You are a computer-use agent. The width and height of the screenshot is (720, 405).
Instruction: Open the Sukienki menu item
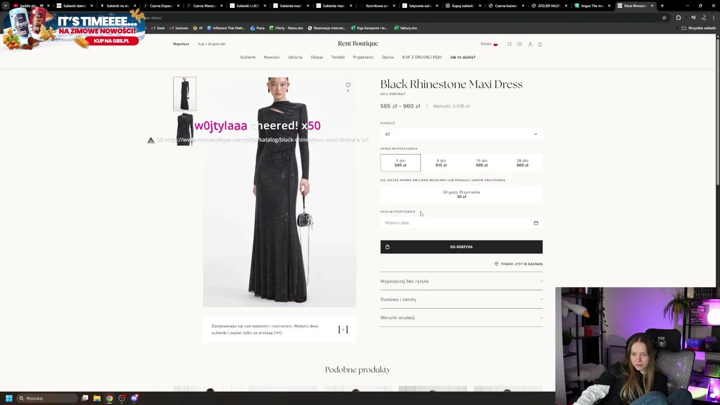tap(247, 57)
